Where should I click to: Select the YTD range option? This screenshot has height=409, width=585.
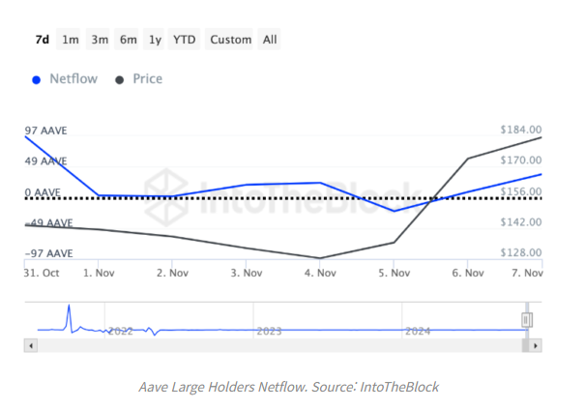coord(184,40)
